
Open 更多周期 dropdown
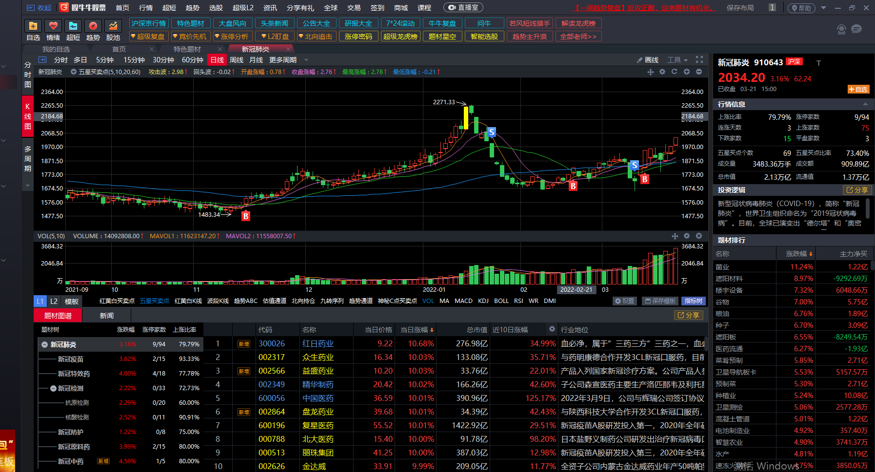coord(289,60)
